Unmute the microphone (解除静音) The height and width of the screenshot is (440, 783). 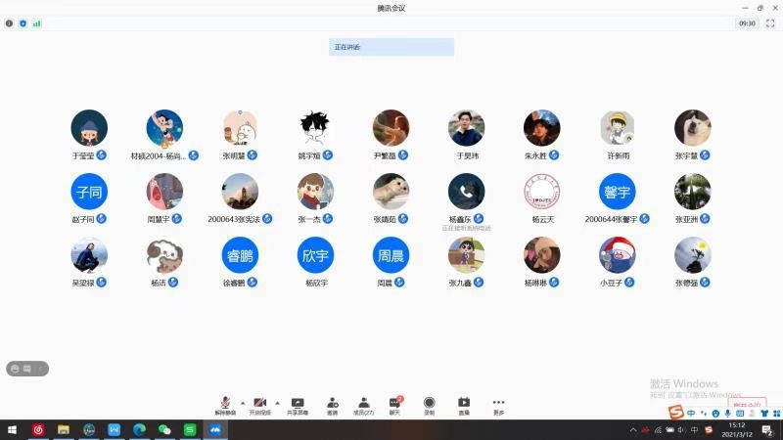point(225,404)
